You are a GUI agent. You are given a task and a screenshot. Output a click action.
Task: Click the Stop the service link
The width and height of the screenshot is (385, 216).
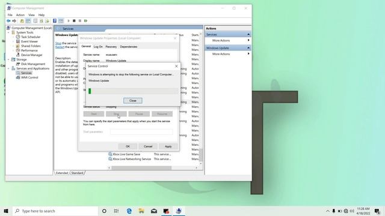(58, 43)
